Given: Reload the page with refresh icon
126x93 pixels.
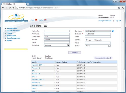Looking at the screenshot, I should pos(10,8).
